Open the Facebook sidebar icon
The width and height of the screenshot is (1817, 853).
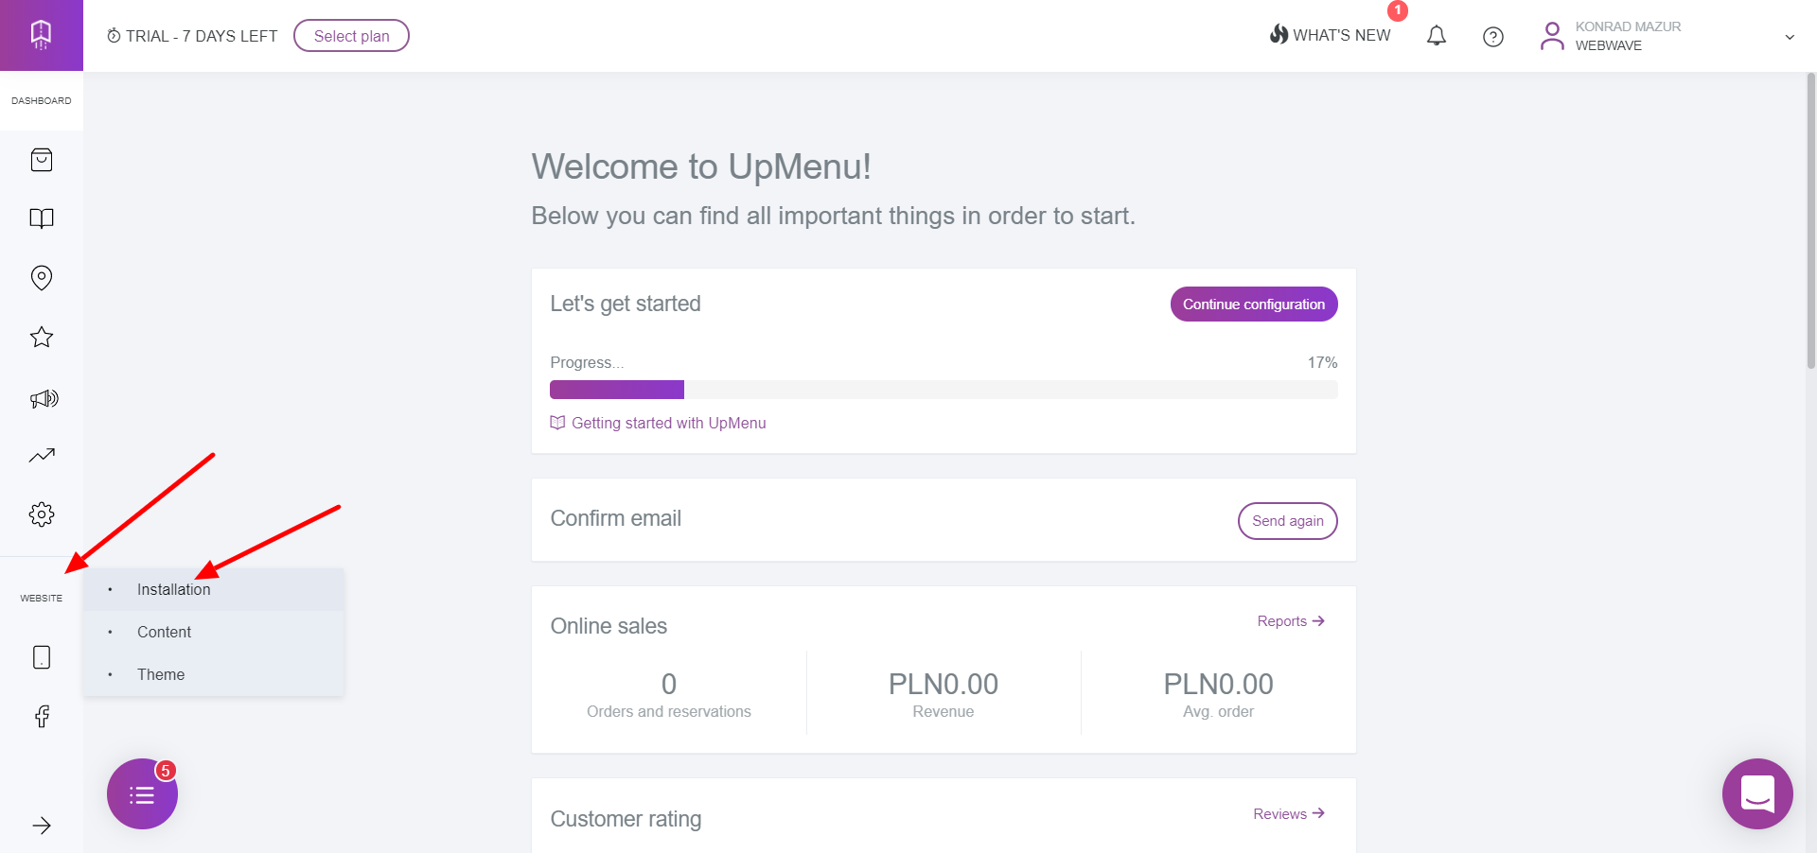coord(42,716)
